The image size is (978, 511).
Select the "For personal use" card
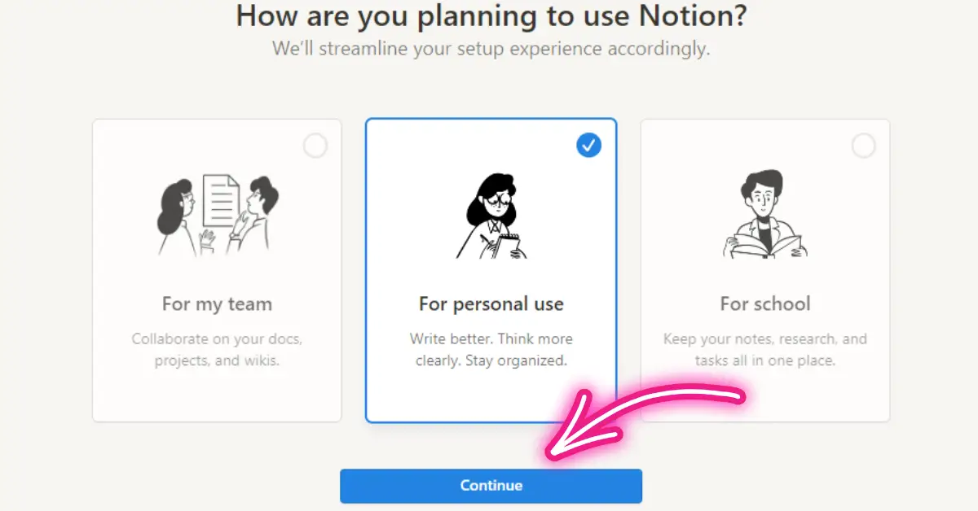click(491, 269)
